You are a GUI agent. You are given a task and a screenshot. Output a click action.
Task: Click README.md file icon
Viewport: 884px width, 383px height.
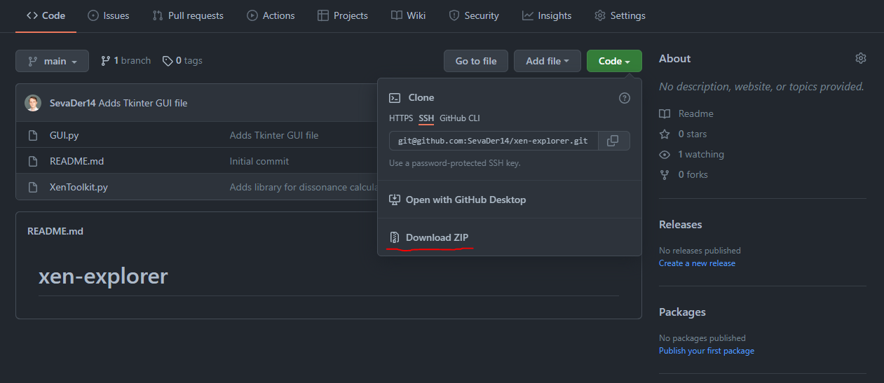click(32, 161)
